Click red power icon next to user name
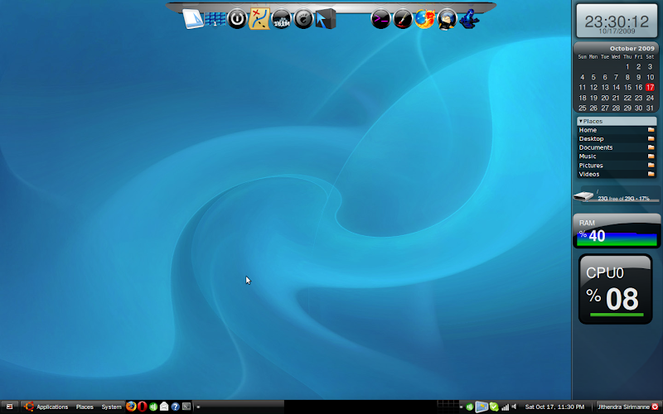663x414 pixels. 655,407
